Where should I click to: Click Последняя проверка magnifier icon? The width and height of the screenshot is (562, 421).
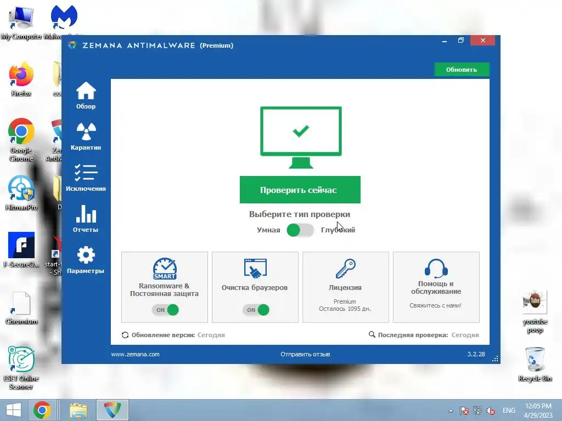point(372,334)
